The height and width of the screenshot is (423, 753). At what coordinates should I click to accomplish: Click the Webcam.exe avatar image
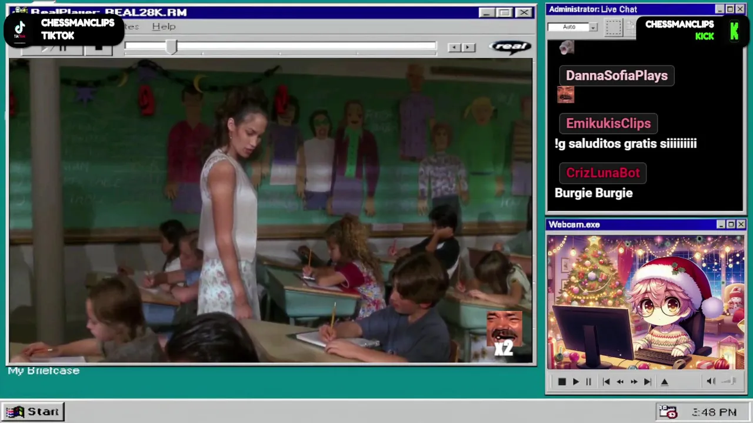(x=645, y=303)
